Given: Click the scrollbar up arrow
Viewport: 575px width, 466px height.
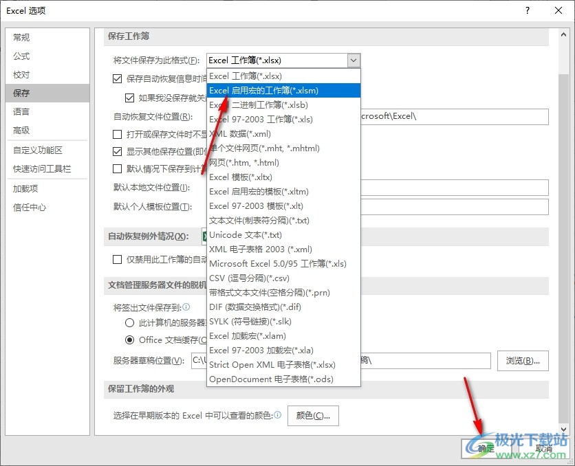Looking at the screenshot, I should pyautogui.click(x=563, y=34).
